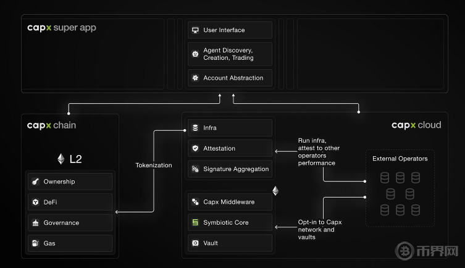465x268 pixels.
Task: Click the Gas pump icon
Action: 36,243
